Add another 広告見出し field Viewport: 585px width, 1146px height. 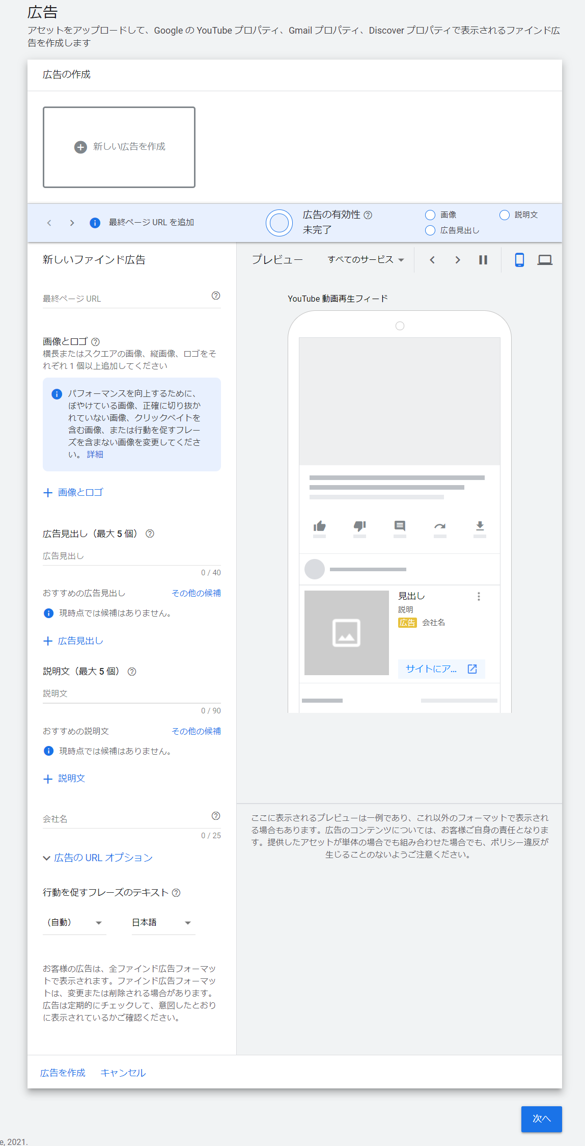pyautogui.click(x=73, y=641)
